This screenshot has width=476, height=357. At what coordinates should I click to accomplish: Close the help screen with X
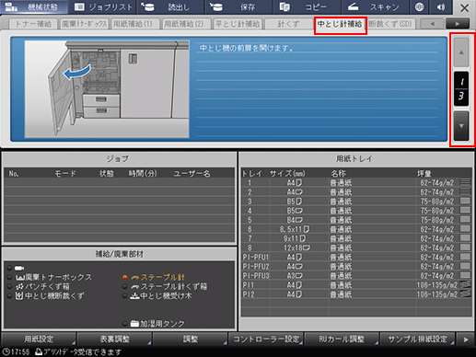pos(464,7)
